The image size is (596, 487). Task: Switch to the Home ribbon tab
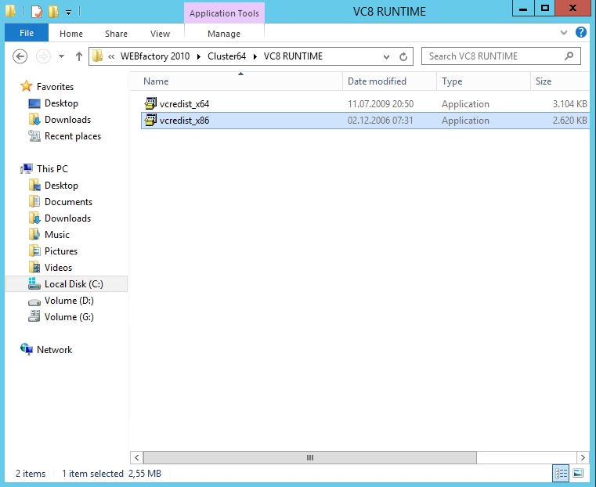[71, 34]
